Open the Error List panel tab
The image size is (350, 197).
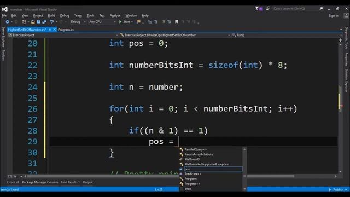13,182
